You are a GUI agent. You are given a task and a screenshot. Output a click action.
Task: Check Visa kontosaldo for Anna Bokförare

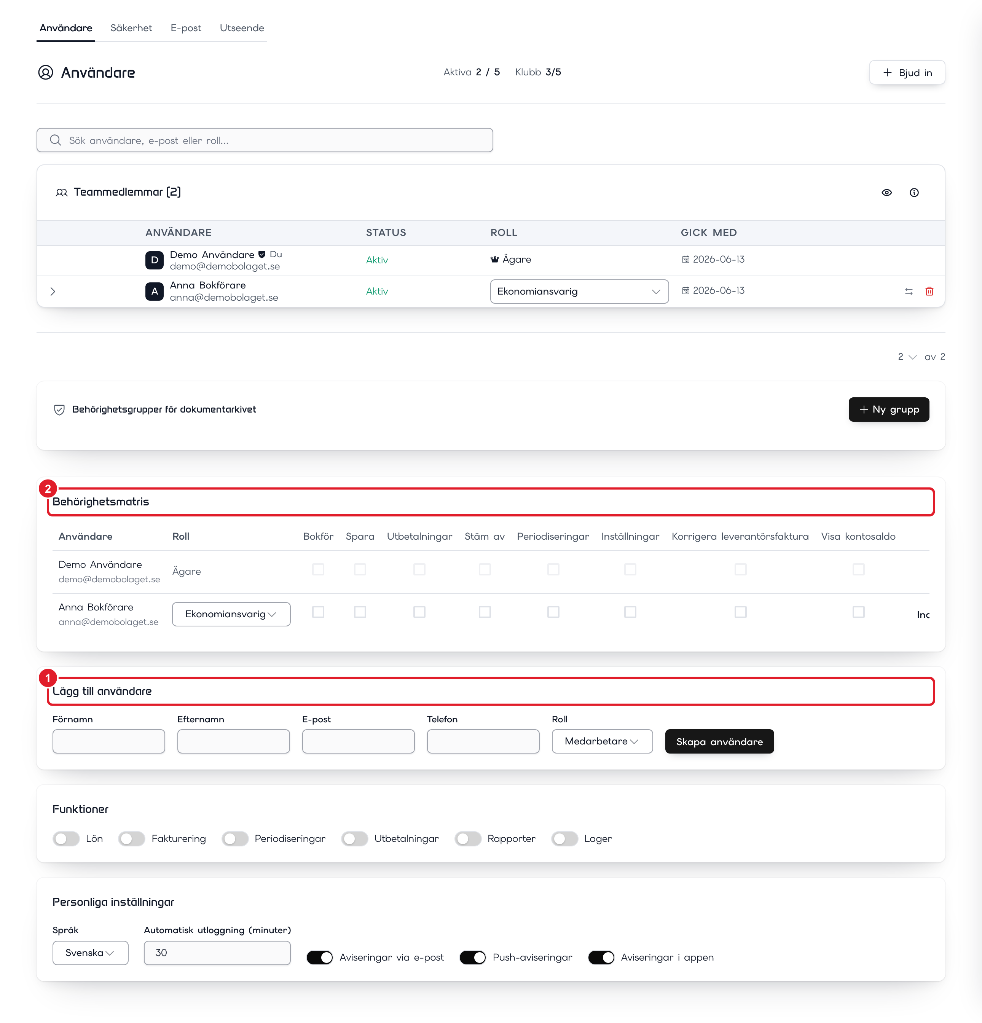click(858, 612)
